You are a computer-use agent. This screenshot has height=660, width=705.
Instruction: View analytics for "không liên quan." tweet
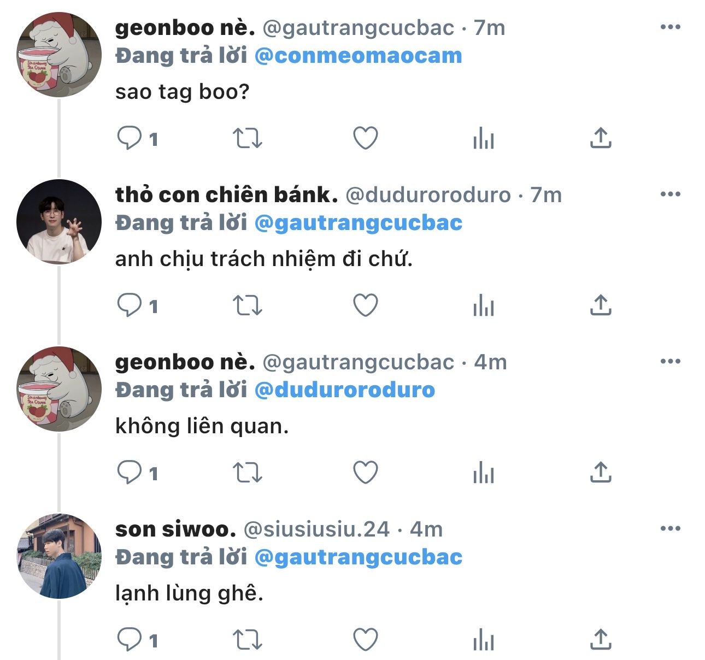coord(484,473)
